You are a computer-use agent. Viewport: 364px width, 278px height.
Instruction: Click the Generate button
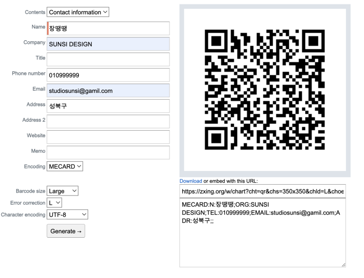[66, 231]
